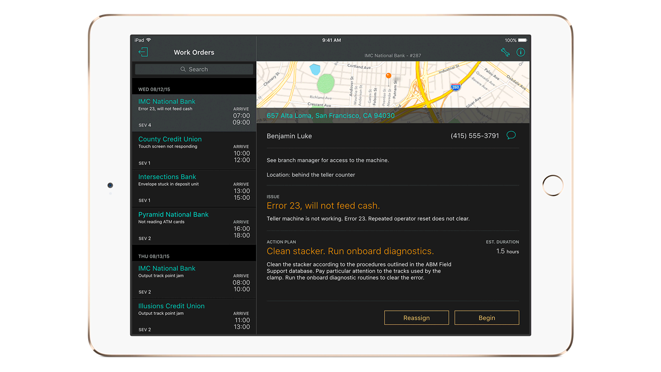
Task: Tap the Clean stacker action plan heading
Action: click(x=350, y=251)
